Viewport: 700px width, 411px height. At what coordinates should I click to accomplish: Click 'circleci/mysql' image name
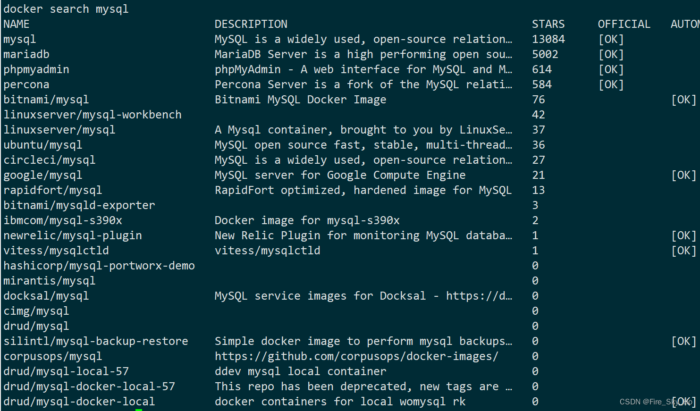pos(50,160)
